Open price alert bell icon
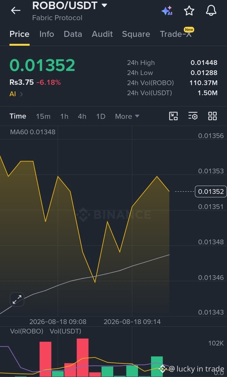This screenshot has width=227, height=377. coord(211,11)
